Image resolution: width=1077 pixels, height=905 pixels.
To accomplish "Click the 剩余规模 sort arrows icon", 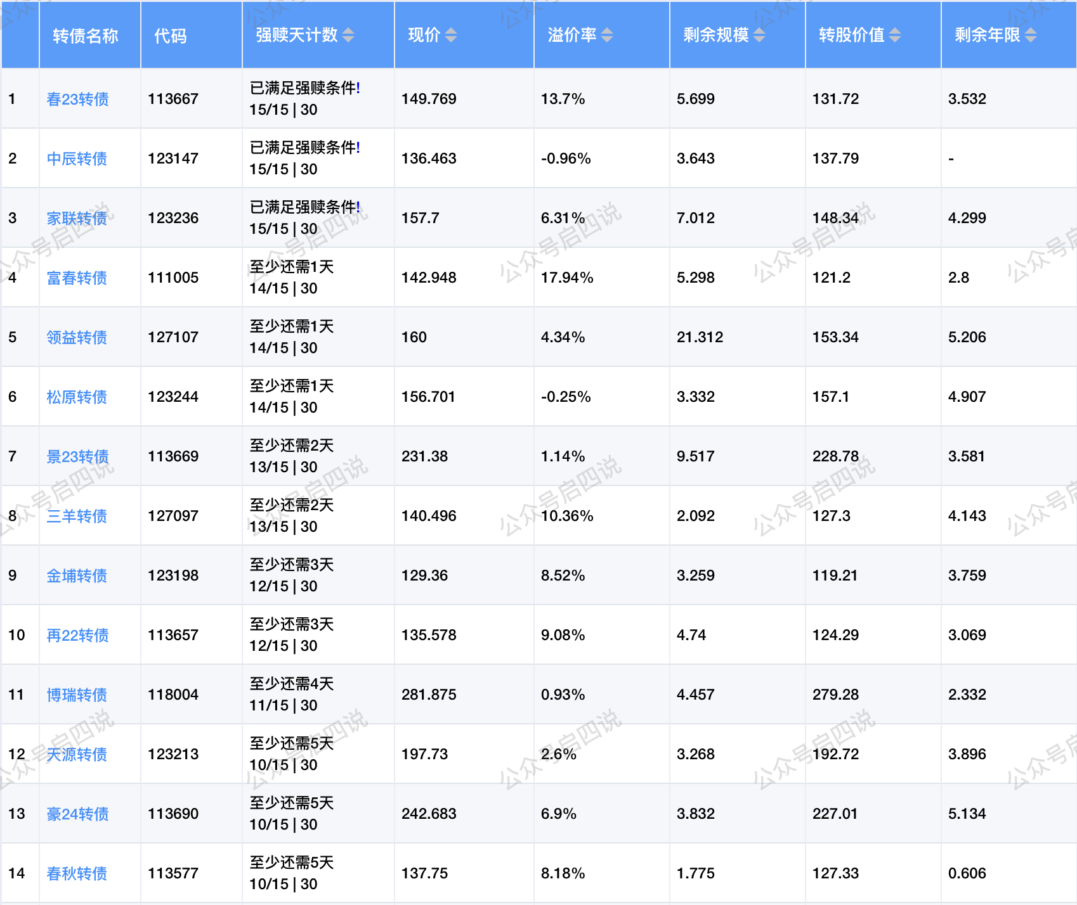I will click(x=759, y=35).
